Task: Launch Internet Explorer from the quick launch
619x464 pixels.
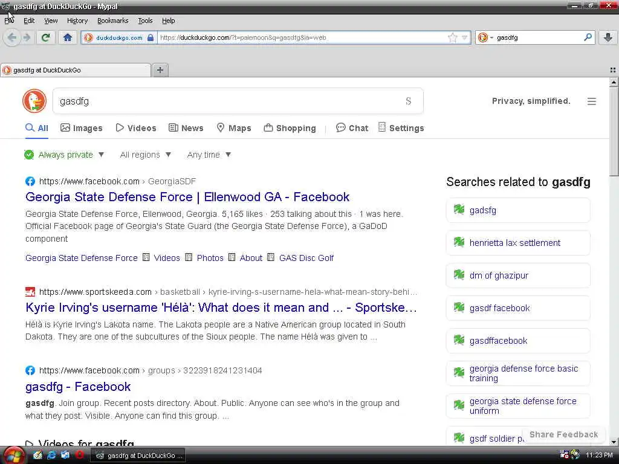Action: (x=51, y=455)
